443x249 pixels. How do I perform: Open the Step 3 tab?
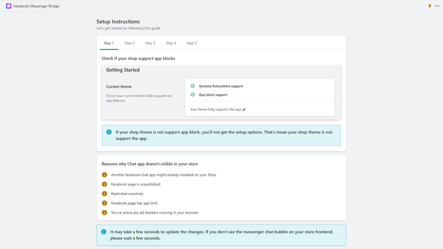click(150, 43)
